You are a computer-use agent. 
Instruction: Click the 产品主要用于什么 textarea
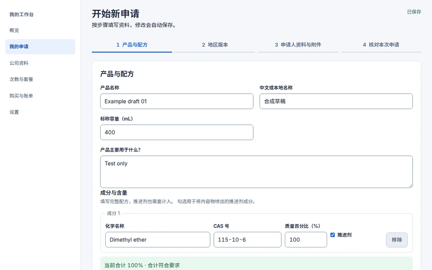(256, 172)
